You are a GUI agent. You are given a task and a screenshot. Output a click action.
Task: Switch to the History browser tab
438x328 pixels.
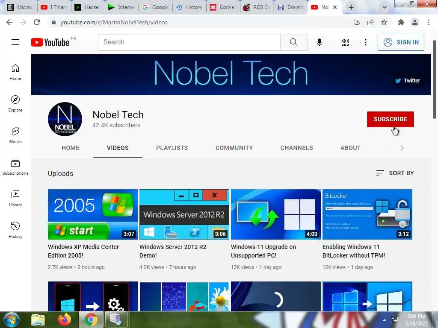[x=189, y=7]
